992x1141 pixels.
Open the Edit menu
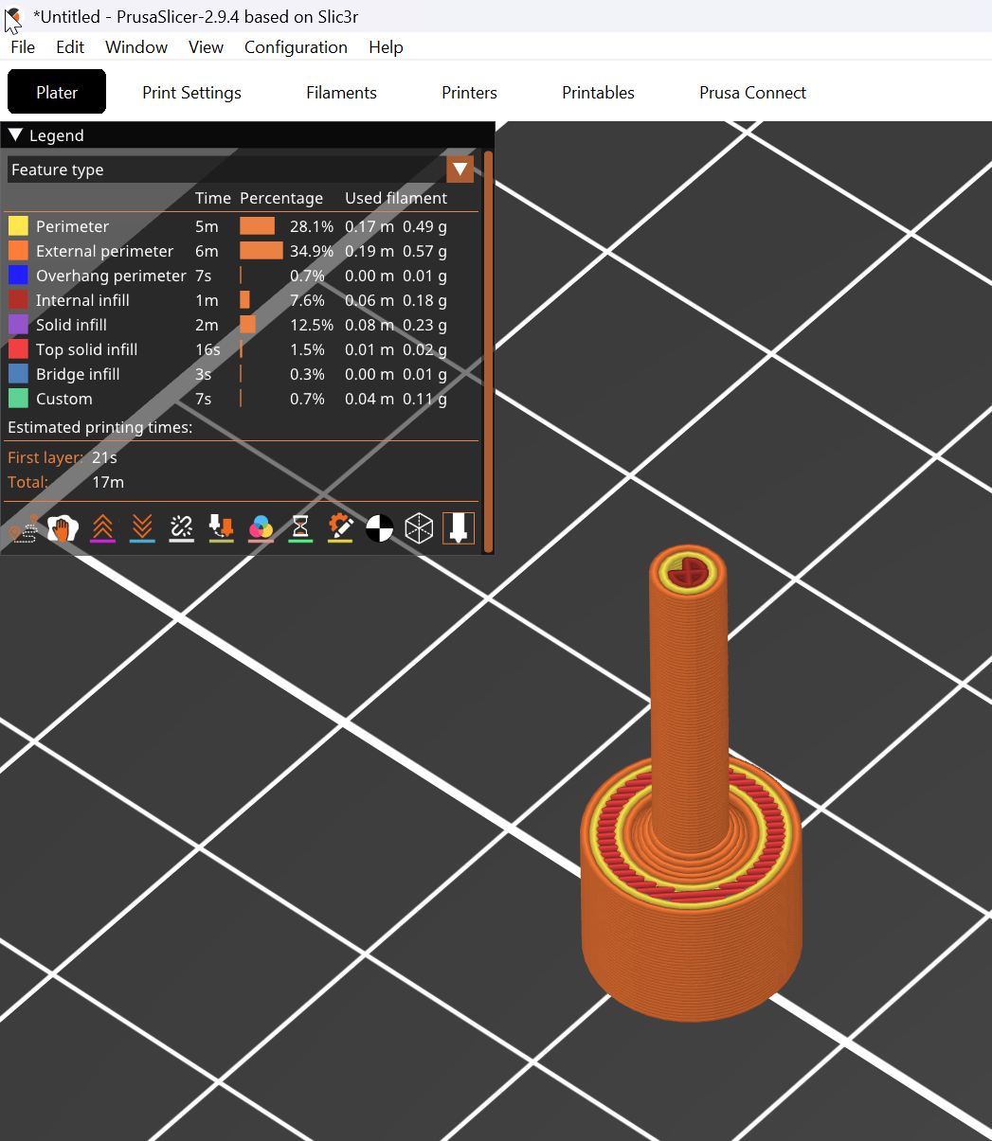[x=70, y=47]
